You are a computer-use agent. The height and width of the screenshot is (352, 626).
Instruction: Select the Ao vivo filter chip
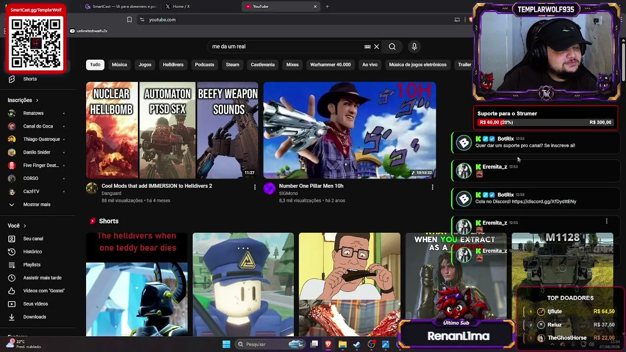pos(370,65)
